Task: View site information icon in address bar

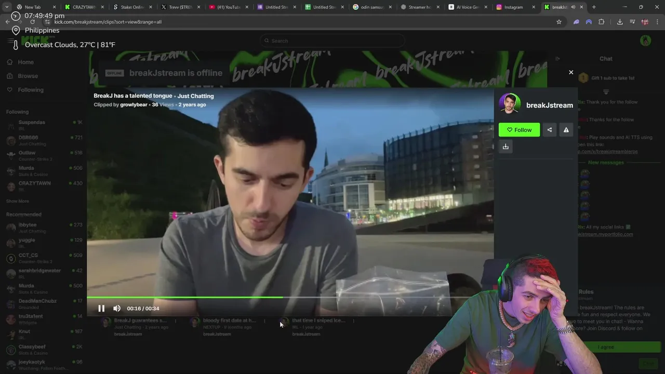Action: (47, 22)
